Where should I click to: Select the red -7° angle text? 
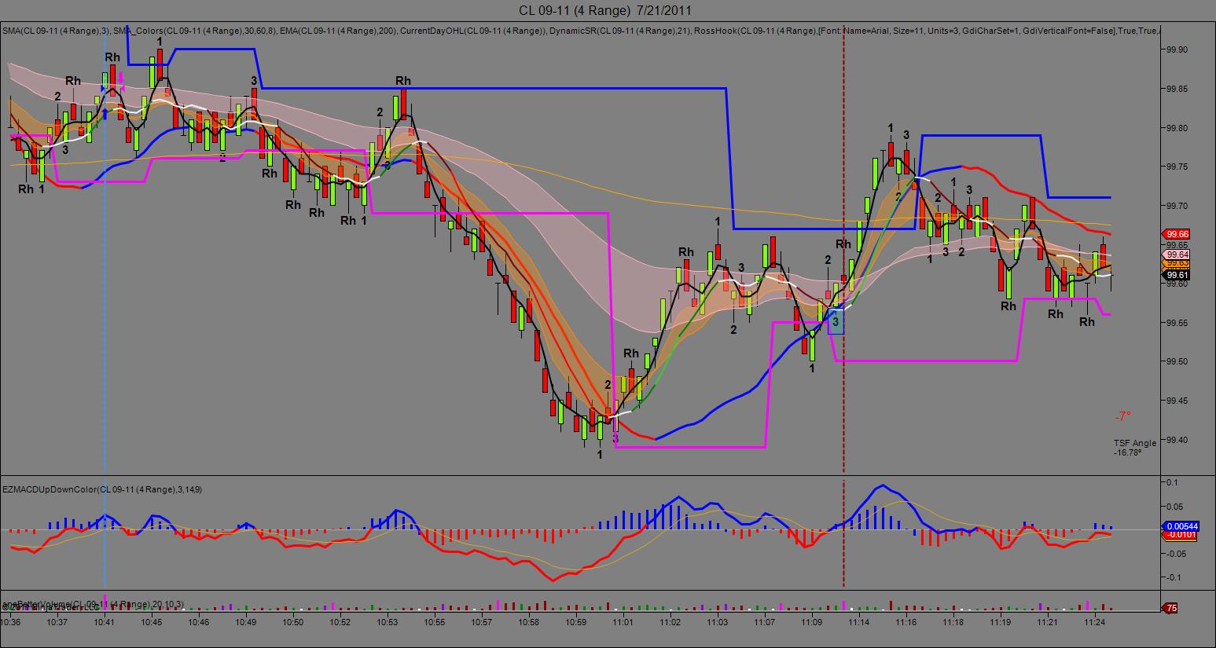(x=1122, y=416)
